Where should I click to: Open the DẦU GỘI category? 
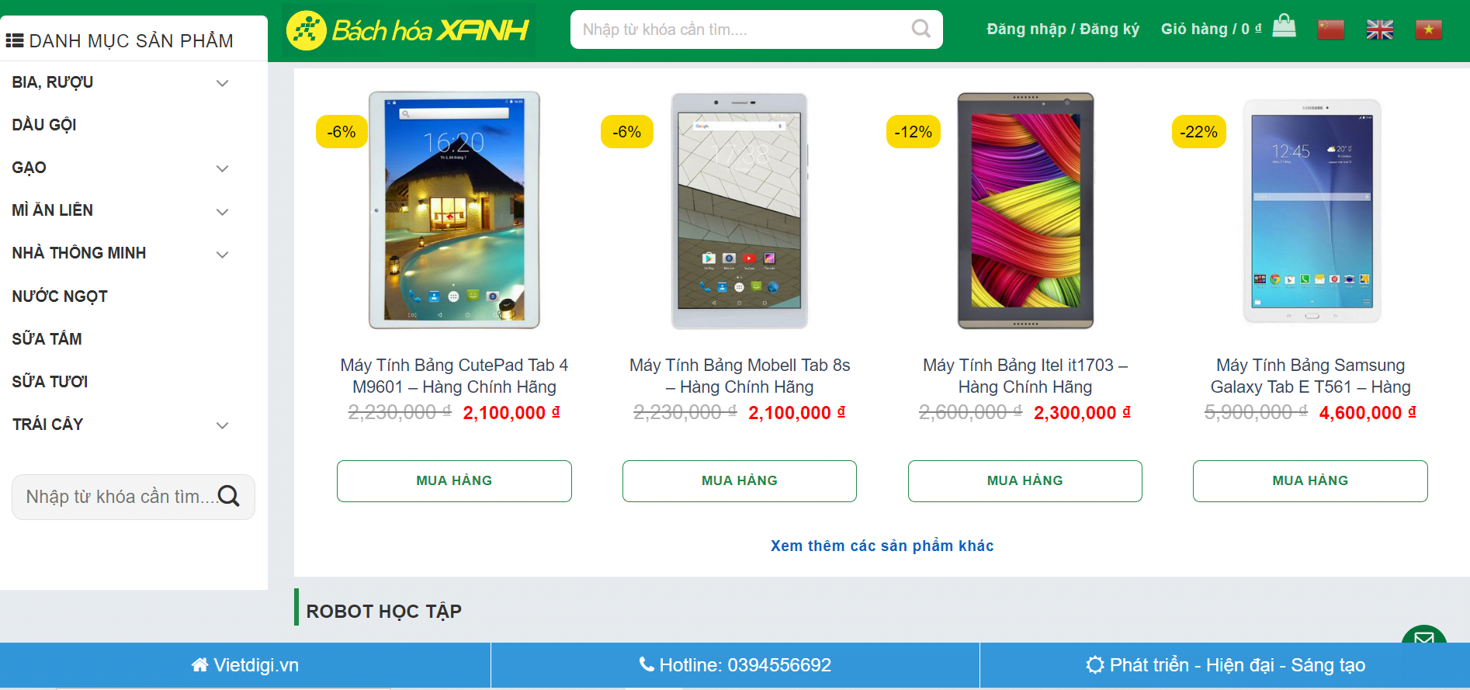click(44, 125)
